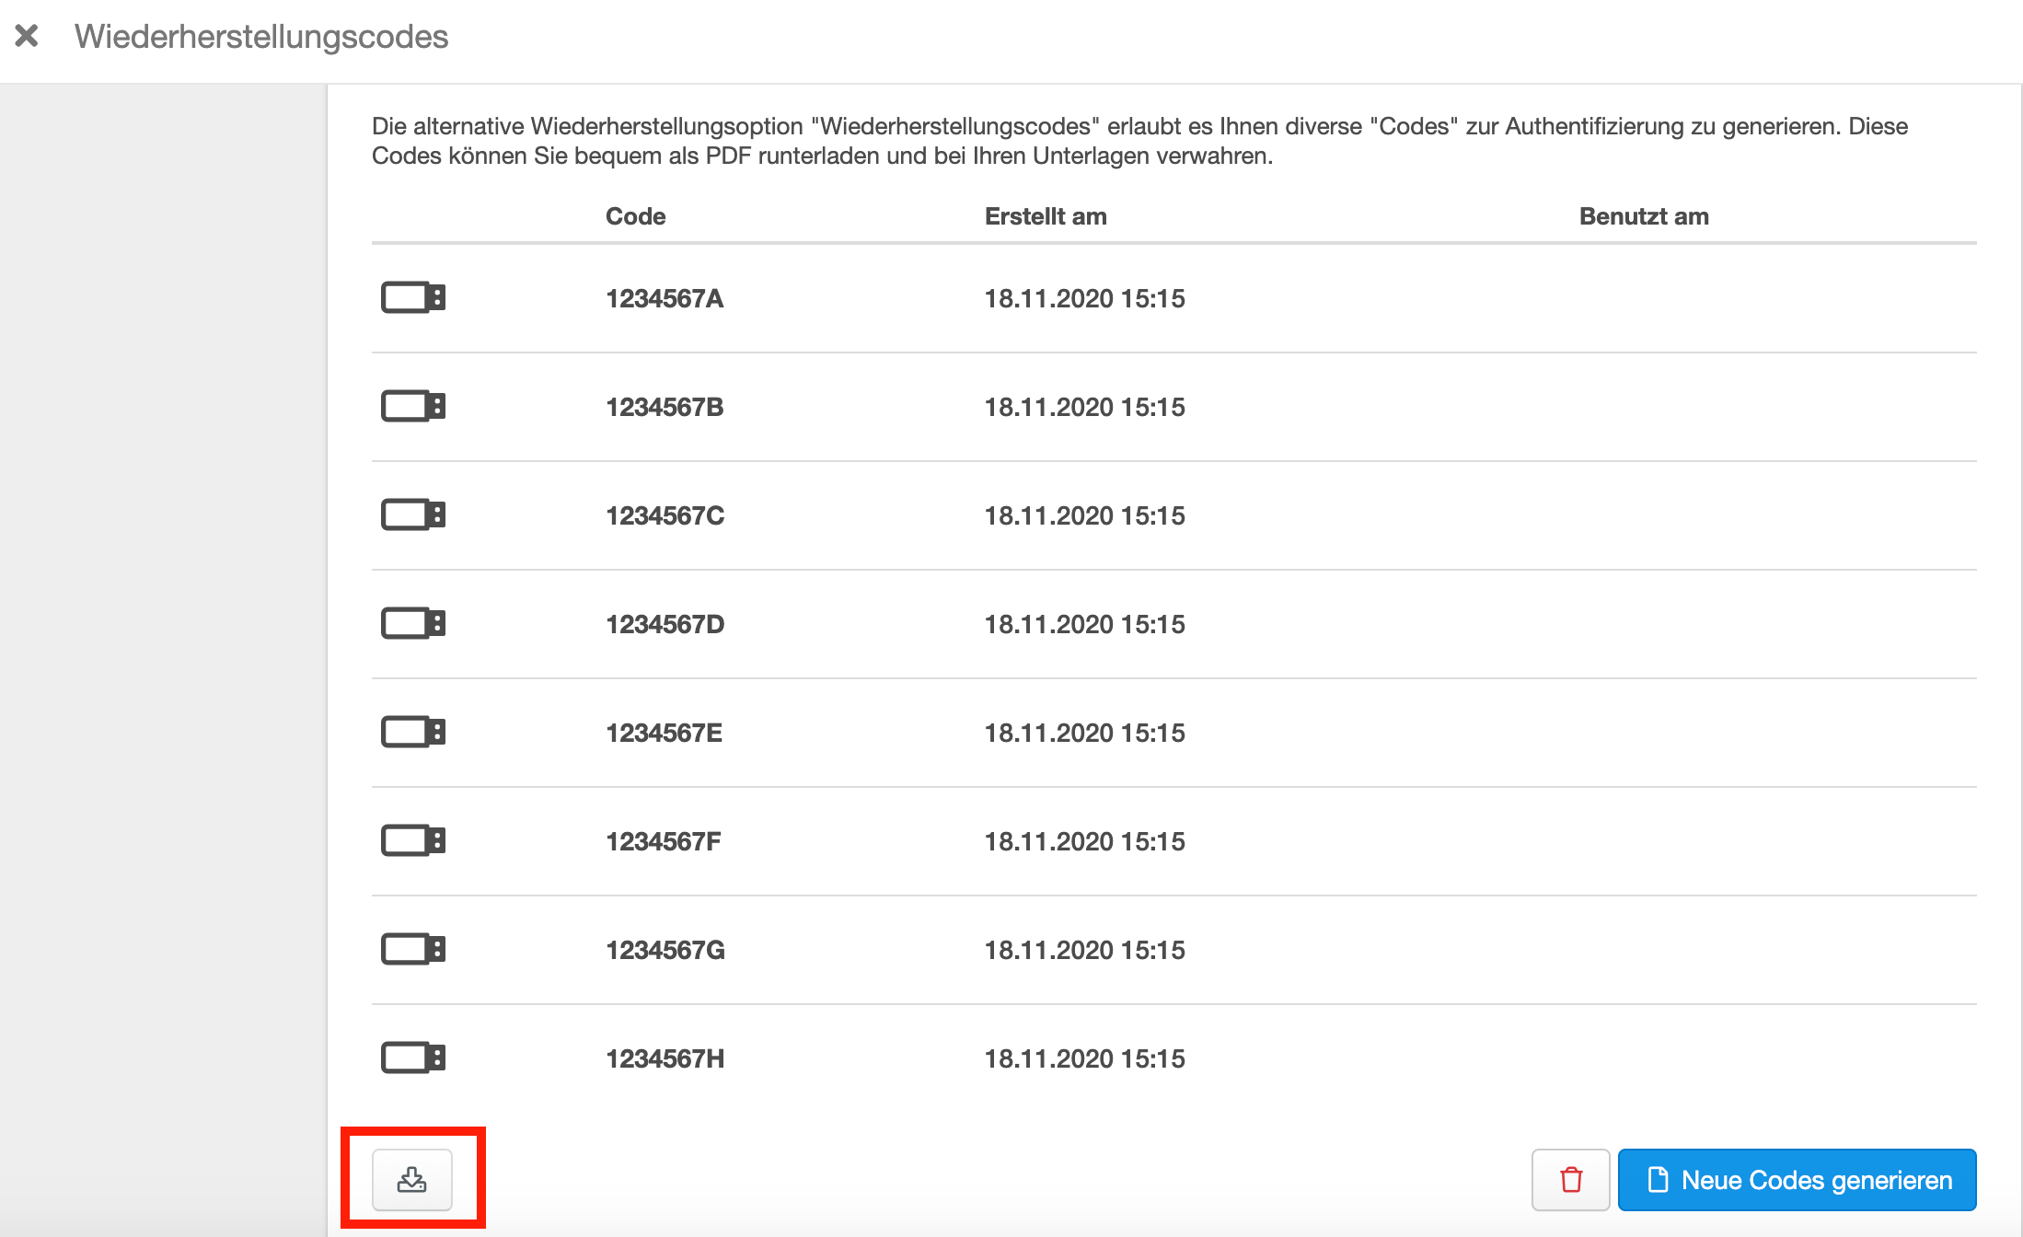The width and height of the screenshot is (2023, 1237).
Task: Select recovery code text 1234567H
Action: coord(665,1058)
